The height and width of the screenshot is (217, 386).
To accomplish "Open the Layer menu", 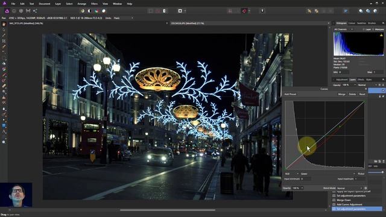I will 58,4.
